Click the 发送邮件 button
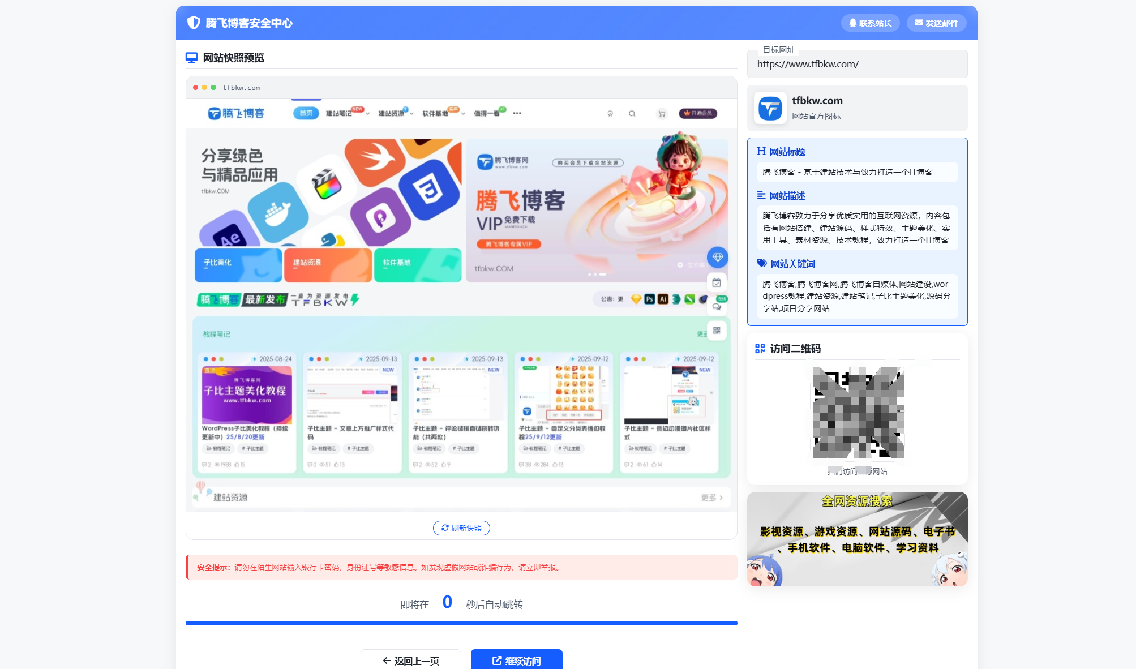The image size is (1136, 669). click(x=936, y=23)
